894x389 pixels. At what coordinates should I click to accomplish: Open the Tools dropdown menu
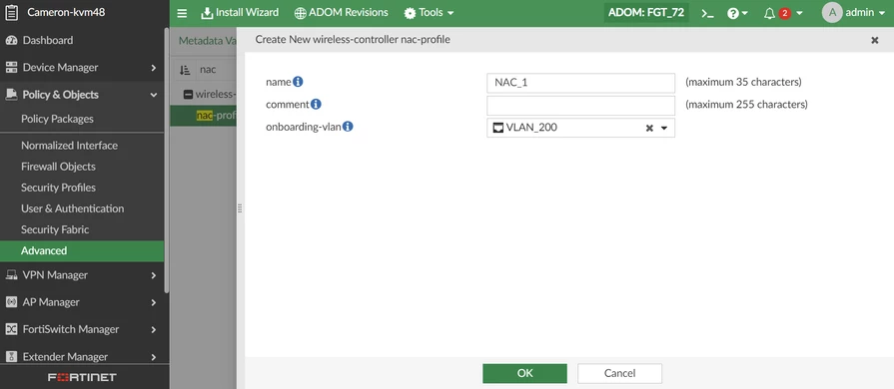(x=429, y=13)
